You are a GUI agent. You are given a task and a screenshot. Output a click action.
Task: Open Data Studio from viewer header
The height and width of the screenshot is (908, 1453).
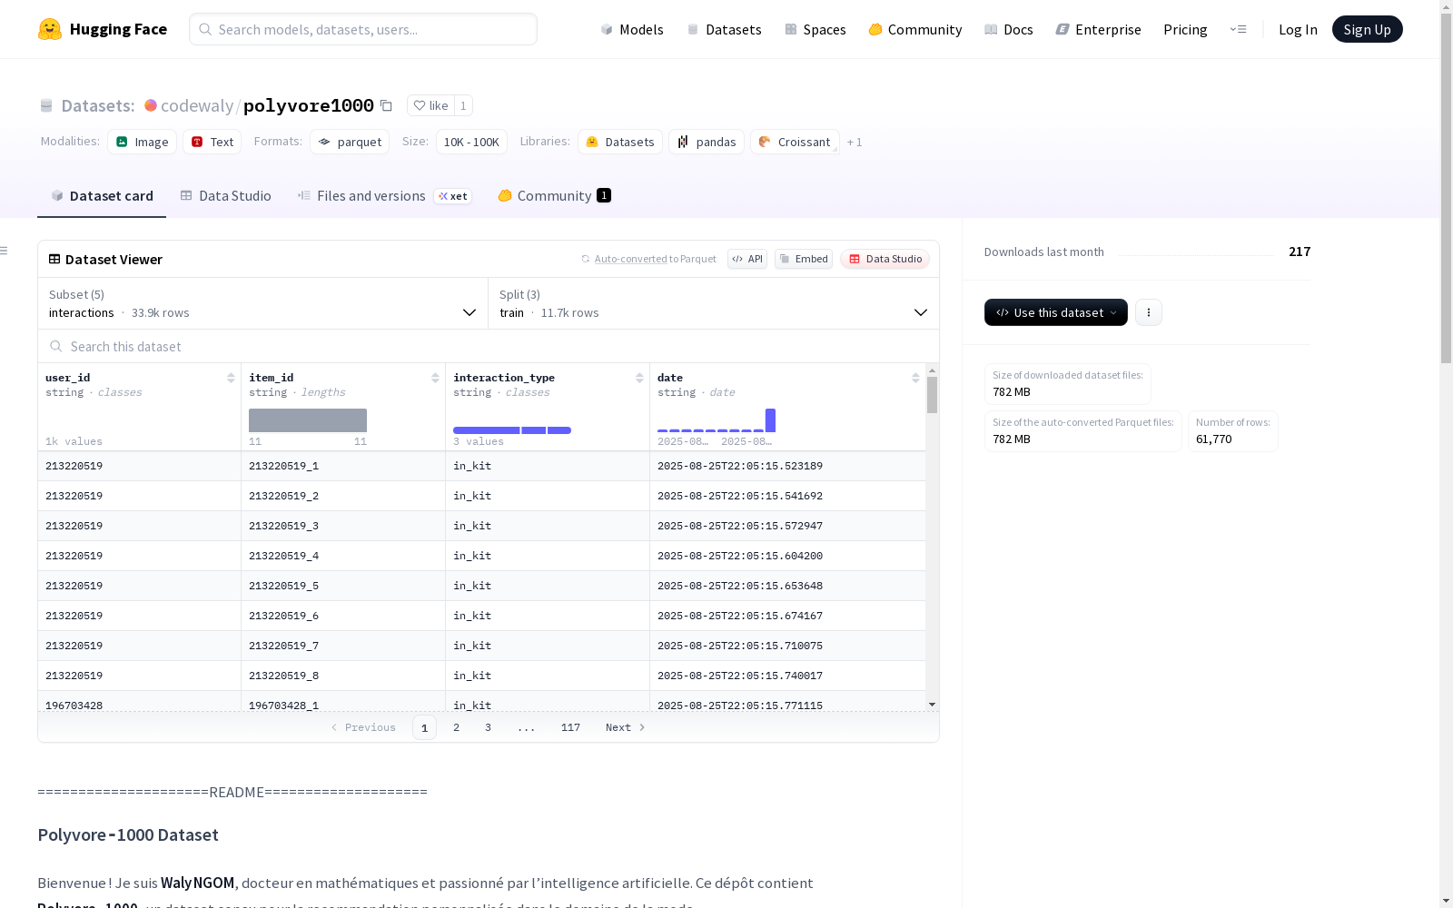(885, 259)
